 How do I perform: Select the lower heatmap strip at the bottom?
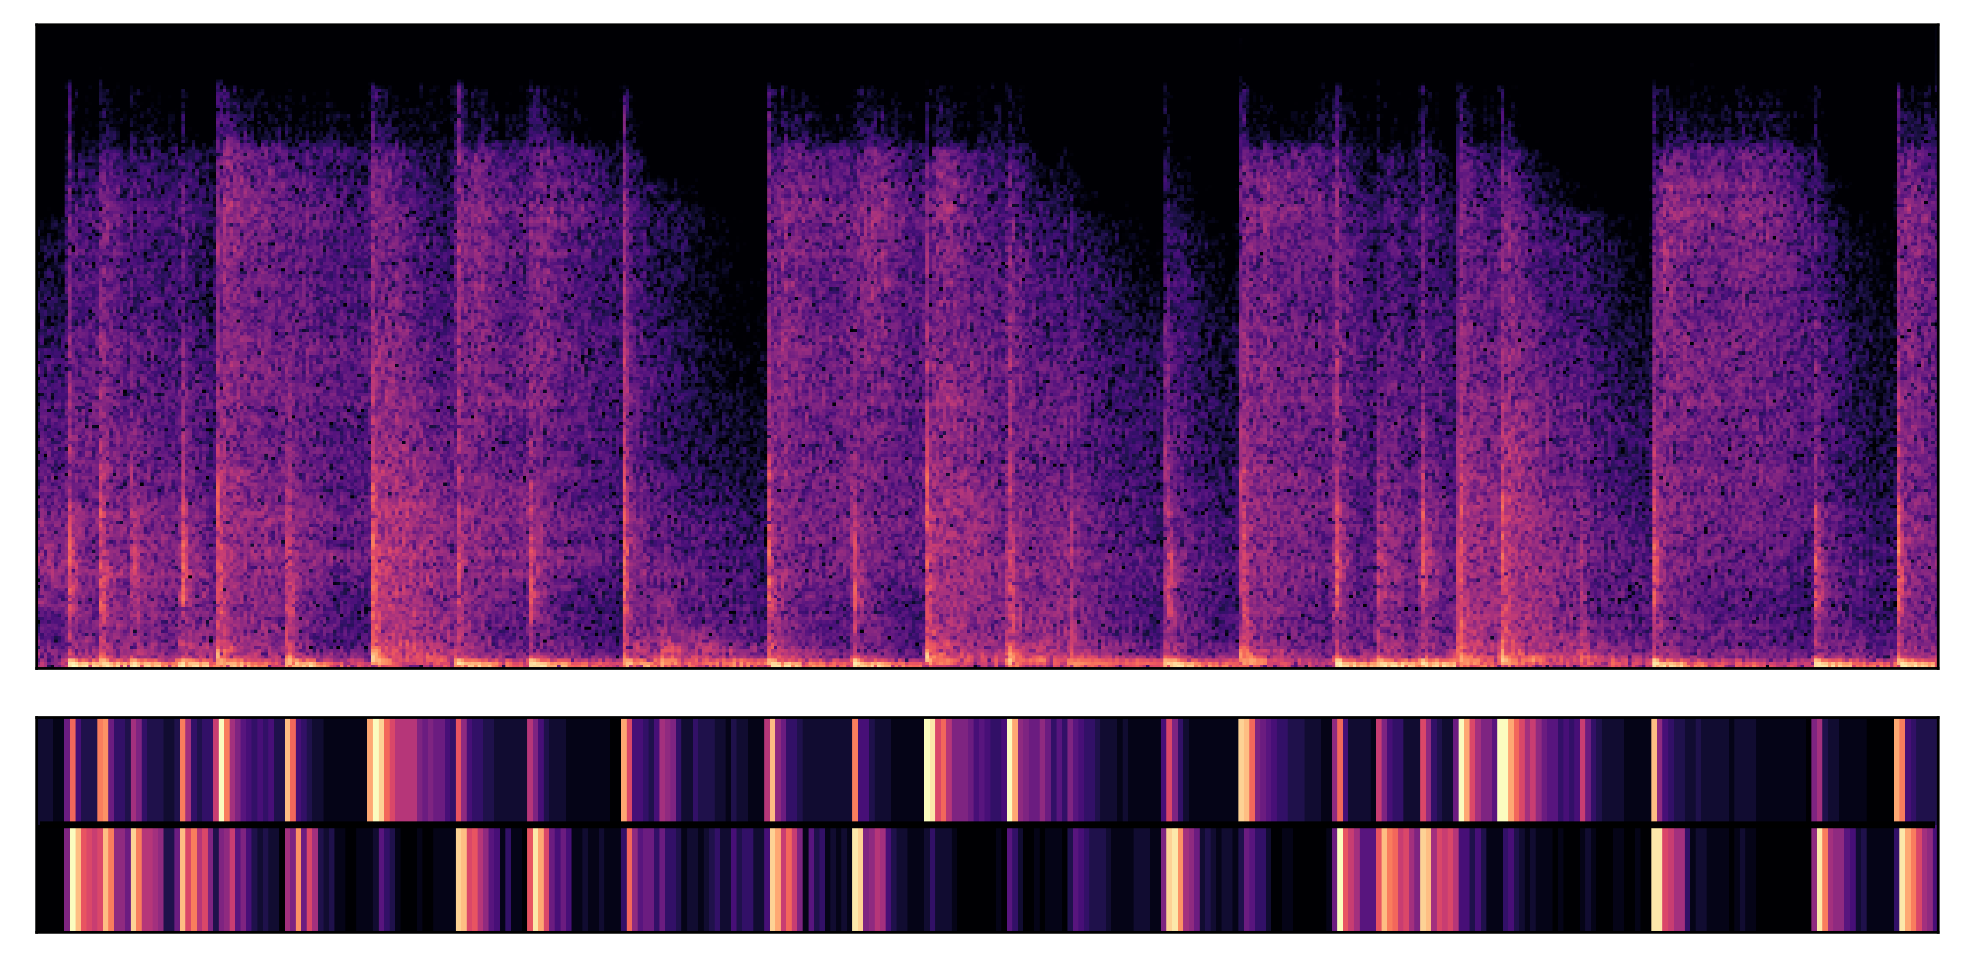point(987,879)
